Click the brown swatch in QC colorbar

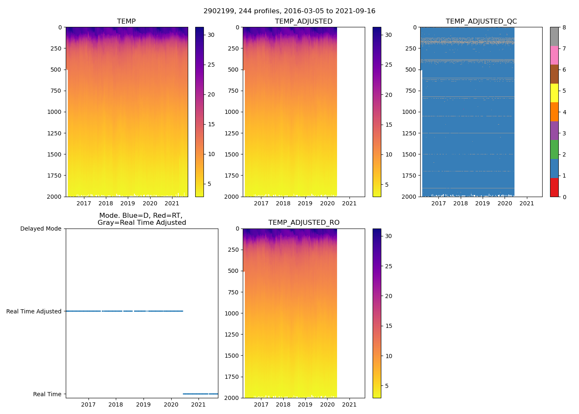coord(554,74)
